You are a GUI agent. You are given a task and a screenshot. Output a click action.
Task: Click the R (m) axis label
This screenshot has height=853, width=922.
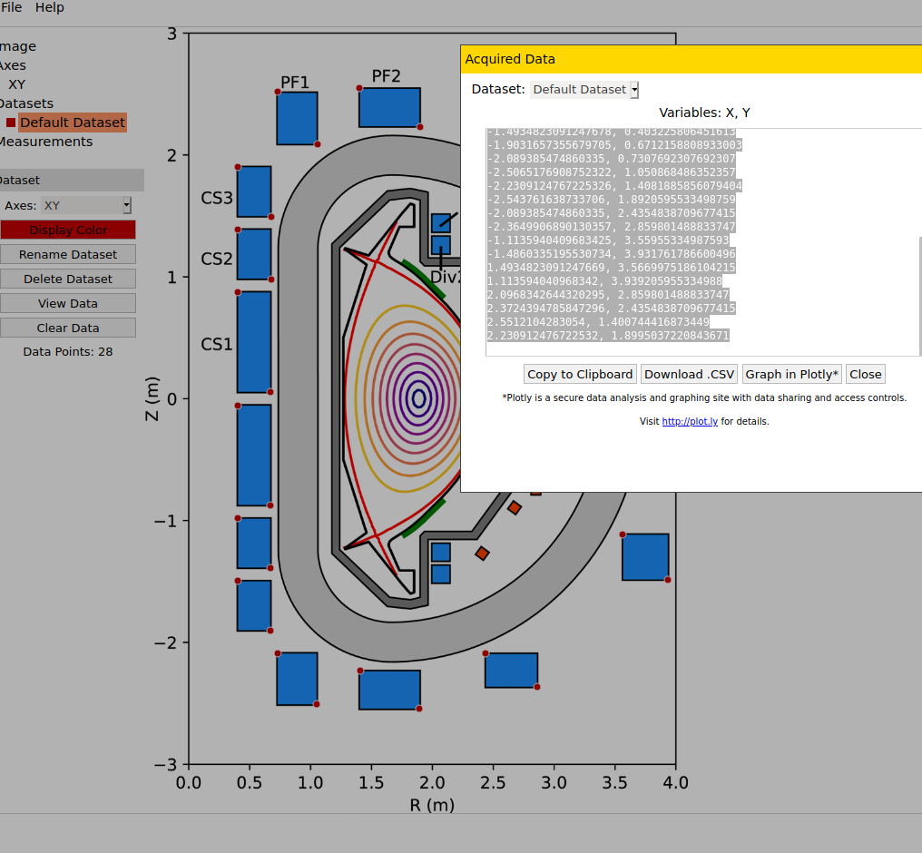[x=432, y=805]
